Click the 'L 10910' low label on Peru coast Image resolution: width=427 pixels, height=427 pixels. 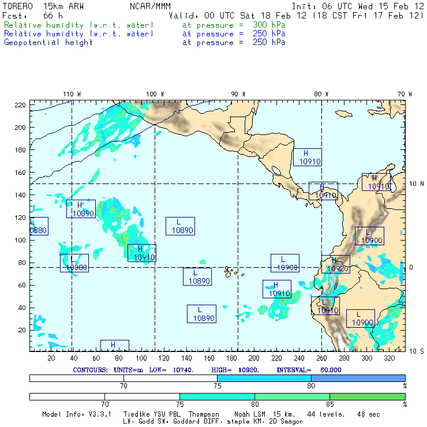(x=325, y=306)
